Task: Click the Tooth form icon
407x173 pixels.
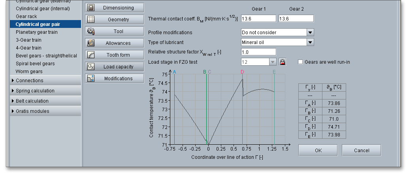Action: coord(90,55)
